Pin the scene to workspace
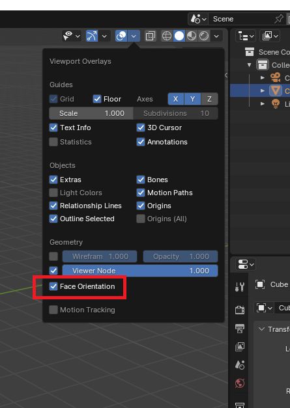The height and width of the screenshot is (408, 290). (x=279, y=19)
